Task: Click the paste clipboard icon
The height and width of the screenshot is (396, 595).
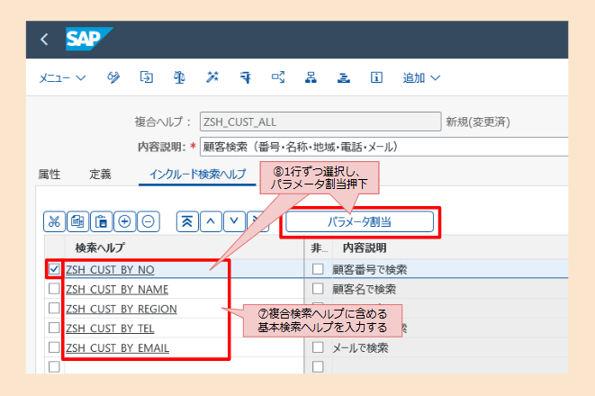Action: (101, 220)
